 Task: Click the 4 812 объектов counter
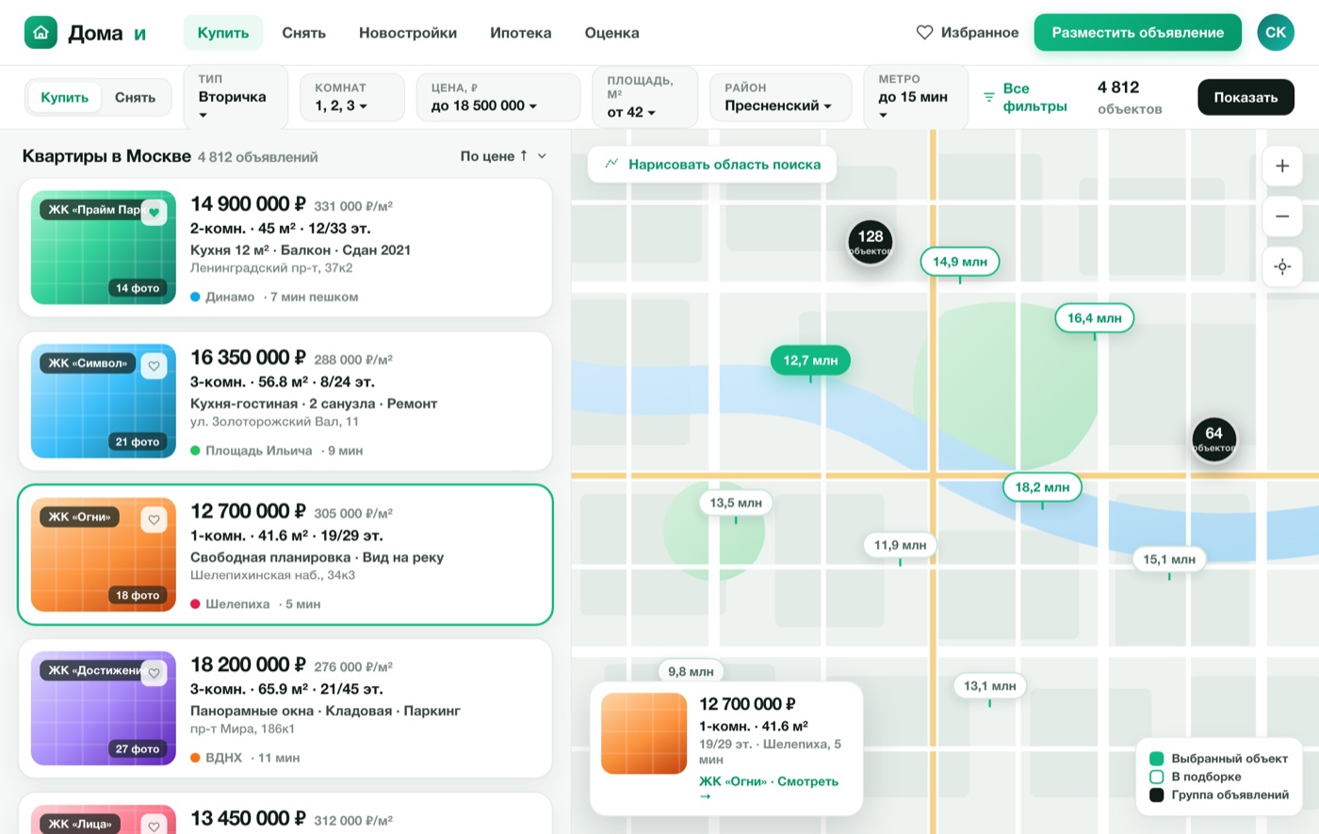point(1130,97)
